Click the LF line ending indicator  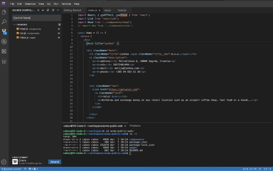[260, 169]
